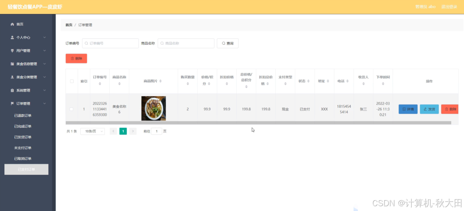This screenshot has width=464, height=211.
Task: Focus the 商品名称 search input field
Action: (x=186, y=43)
